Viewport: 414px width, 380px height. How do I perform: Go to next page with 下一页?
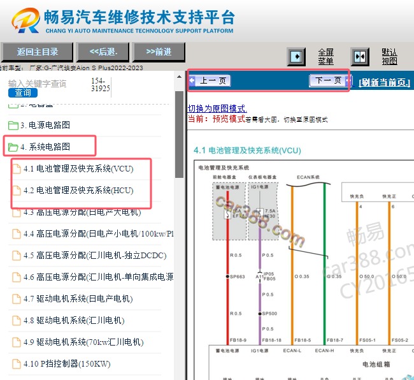coord(331,80)
